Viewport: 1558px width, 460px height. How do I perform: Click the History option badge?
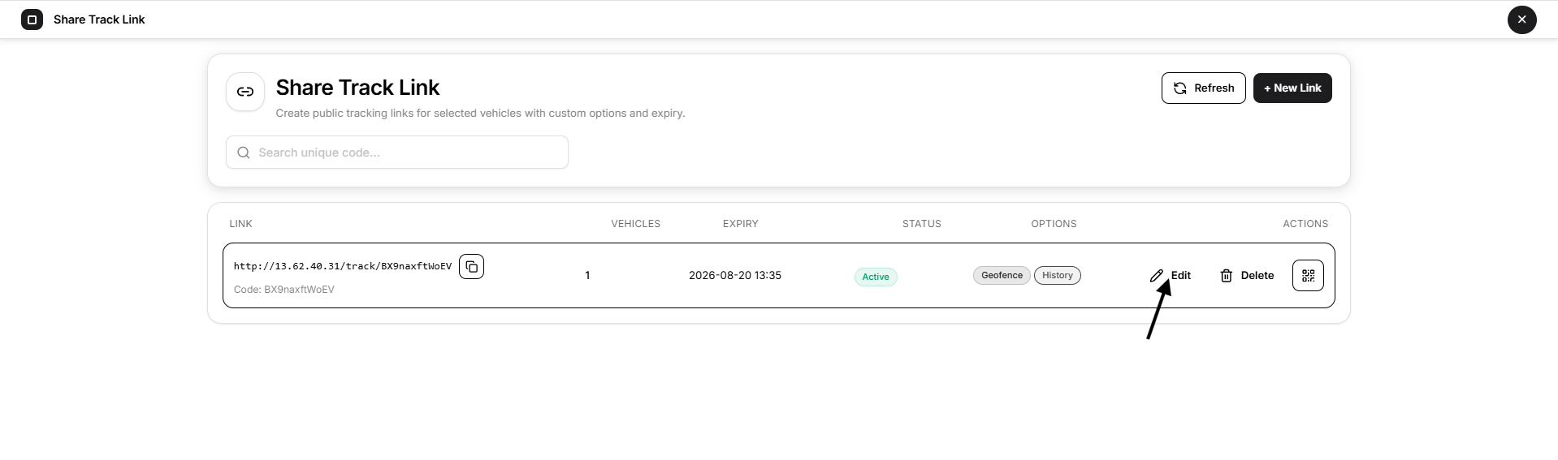tap(1058, 275)
